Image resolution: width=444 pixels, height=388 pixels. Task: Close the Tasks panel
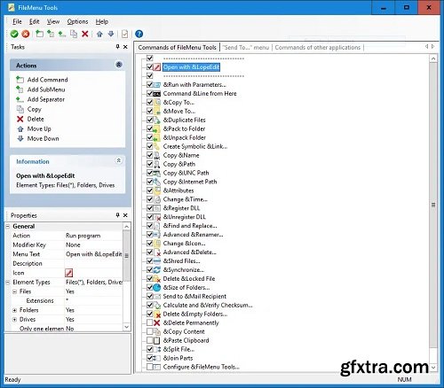(125, 47)
